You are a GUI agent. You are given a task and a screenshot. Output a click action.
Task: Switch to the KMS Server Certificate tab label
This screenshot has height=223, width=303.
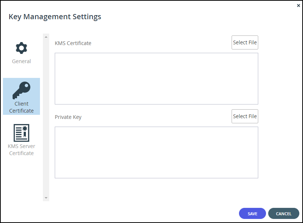point(21,150)
